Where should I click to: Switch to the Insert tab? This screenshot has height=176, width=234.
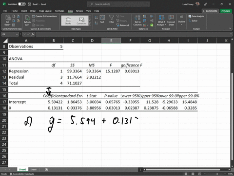[x=24, y=11]
